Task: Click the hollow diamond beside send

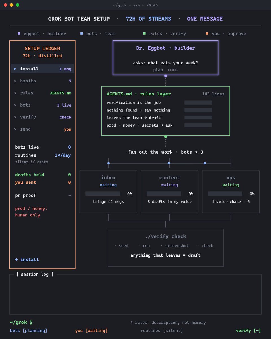Action: coord(15,129)
